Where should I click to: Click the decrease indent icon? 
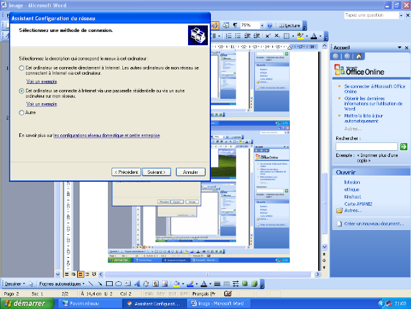pos(247,36)
